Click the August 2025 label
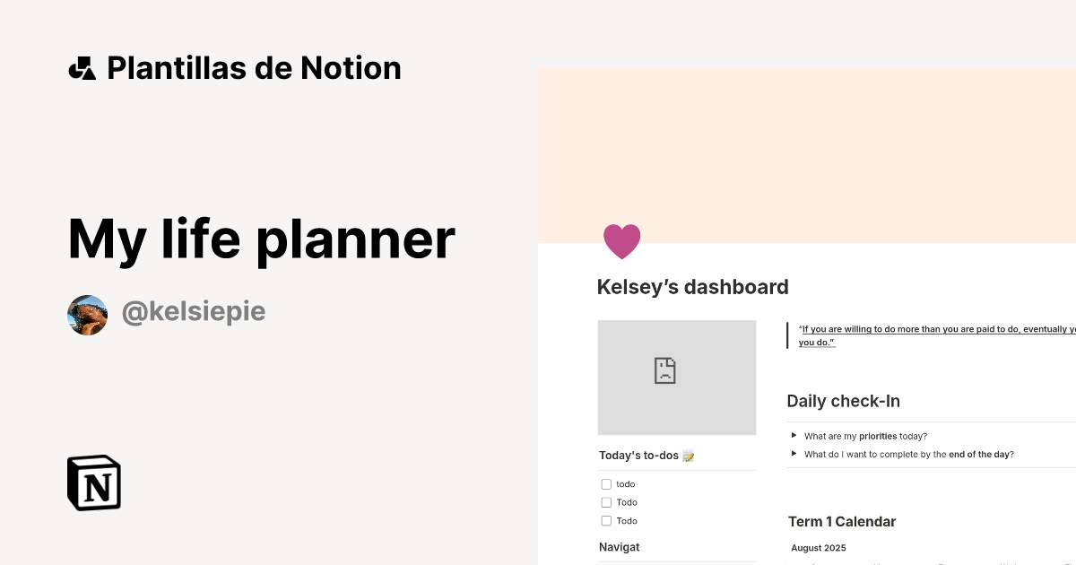 pyautogui.click(x=819, y=547)
